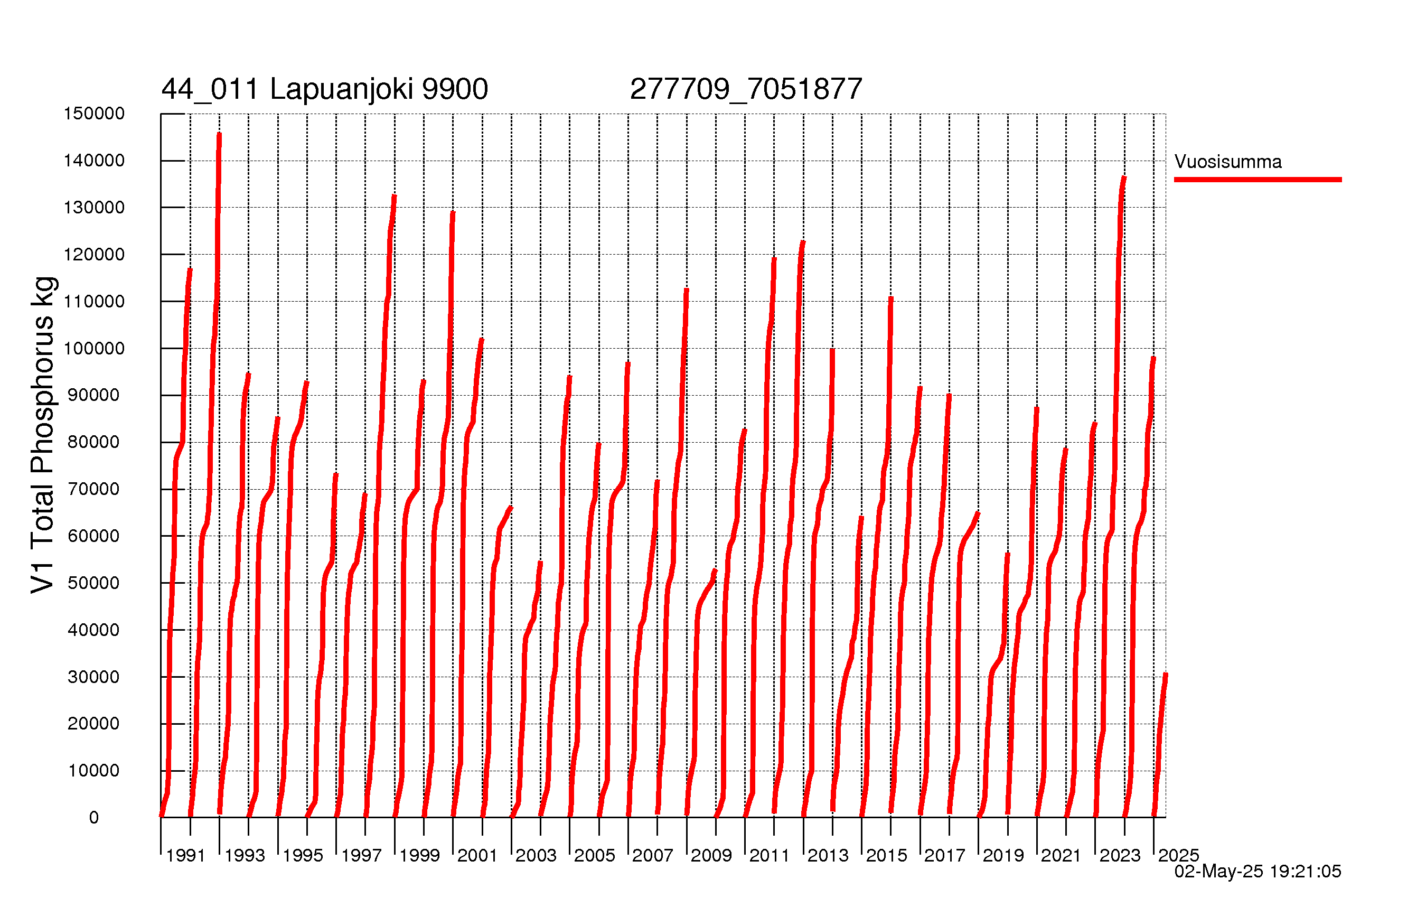The image size is (1426, 898).
Task: Click the x-axis year label 1997
Action: coord(361,856)
